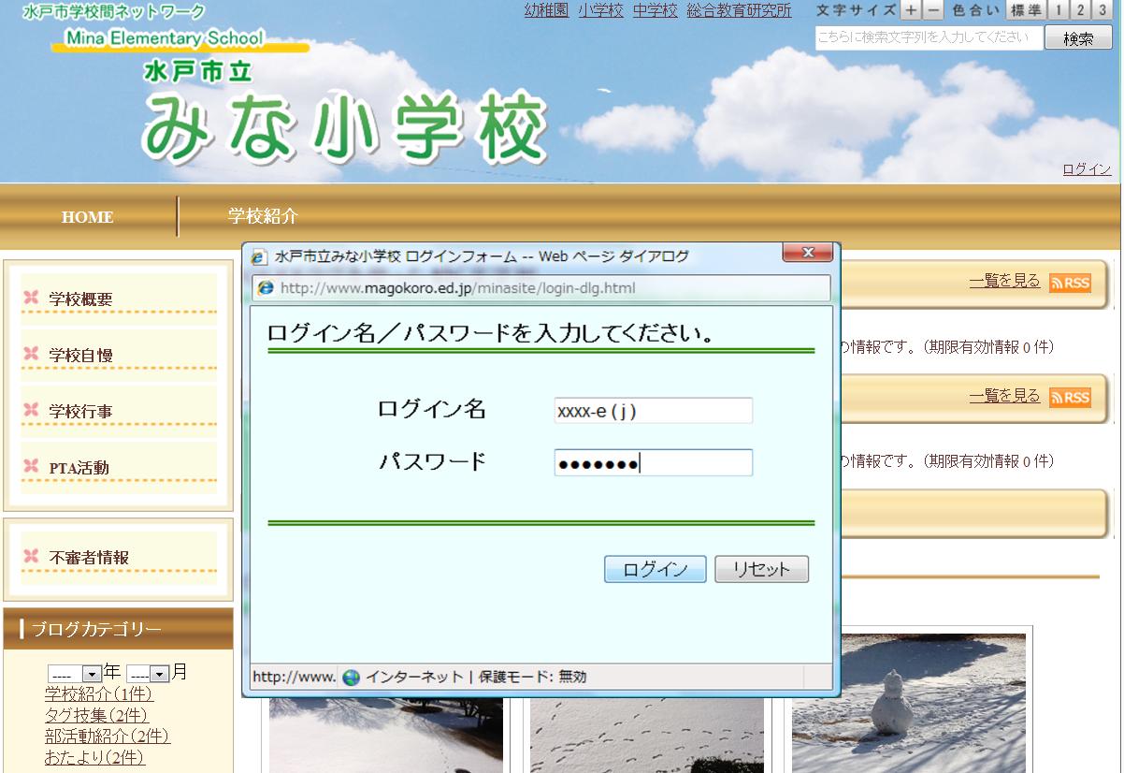Open the month dropdown in blog categories

[148, 673]
